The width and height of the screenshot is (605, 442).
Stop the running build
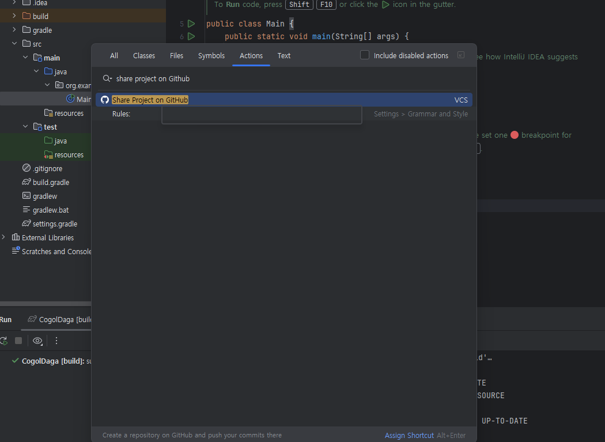(x=18, y=341)
